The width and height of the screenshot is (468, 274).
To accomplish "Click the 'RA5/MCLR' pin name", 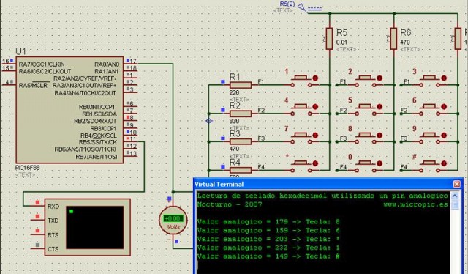I will coord(33,86).
